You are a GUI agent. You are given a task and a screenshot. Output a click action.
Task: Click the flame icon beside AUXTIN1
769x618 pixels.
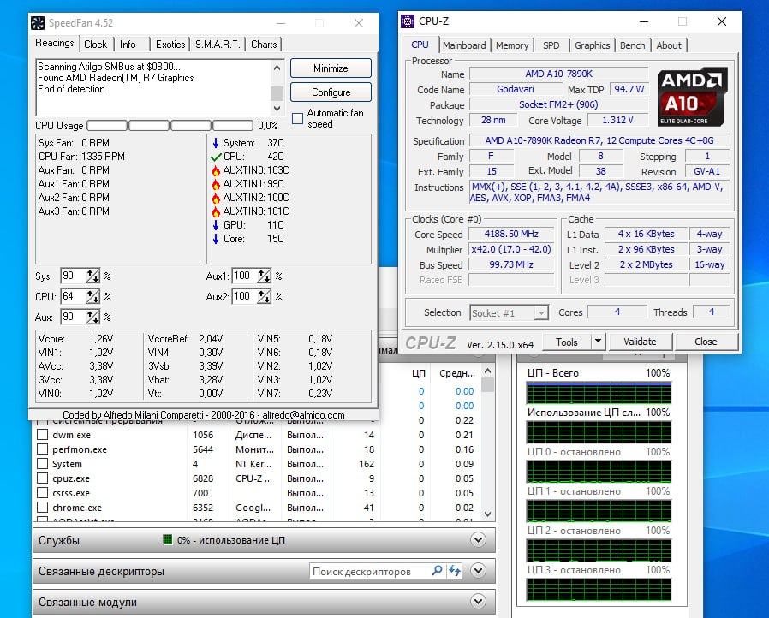(x=216, y=184)
